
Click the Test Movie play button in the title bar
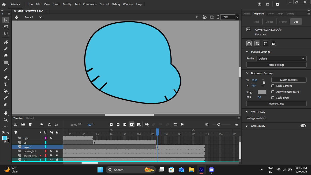point(278,4)
